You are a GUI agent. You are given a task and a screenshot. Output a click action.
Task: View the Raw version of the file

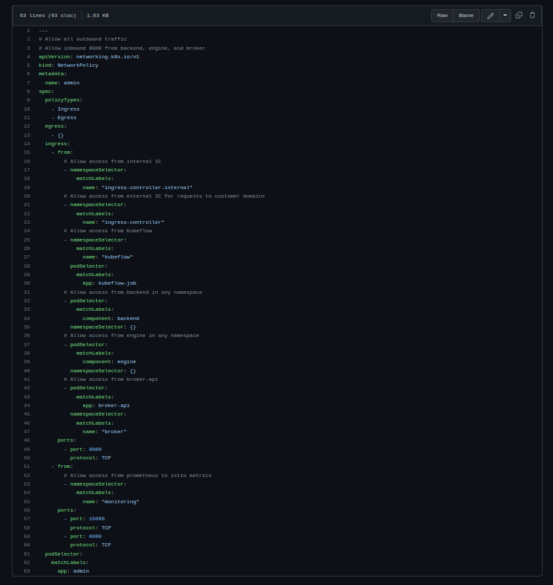[x=442, y=15]
